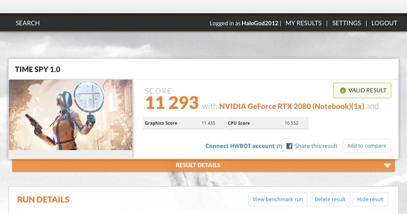The height and width of the screenshot is (214, 407).
Task: Click the Facebook share icon
Action: click(x=289, y=146)
